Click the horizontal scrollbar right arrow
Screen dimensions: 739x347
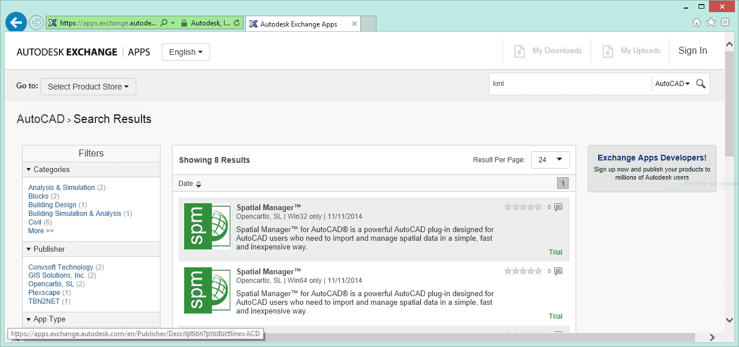(712, 337)
